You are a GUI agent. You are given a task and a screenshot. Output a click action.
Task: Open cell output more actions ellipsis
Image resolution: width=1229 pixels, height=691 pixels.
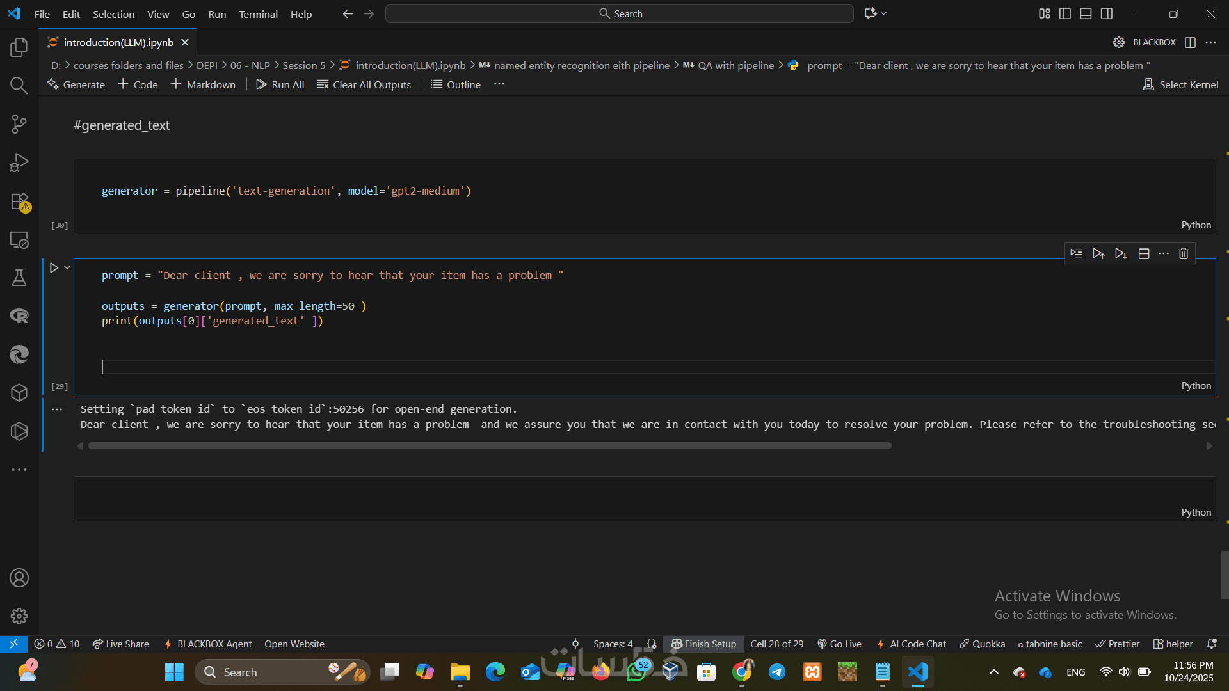[x=57, y=409]
